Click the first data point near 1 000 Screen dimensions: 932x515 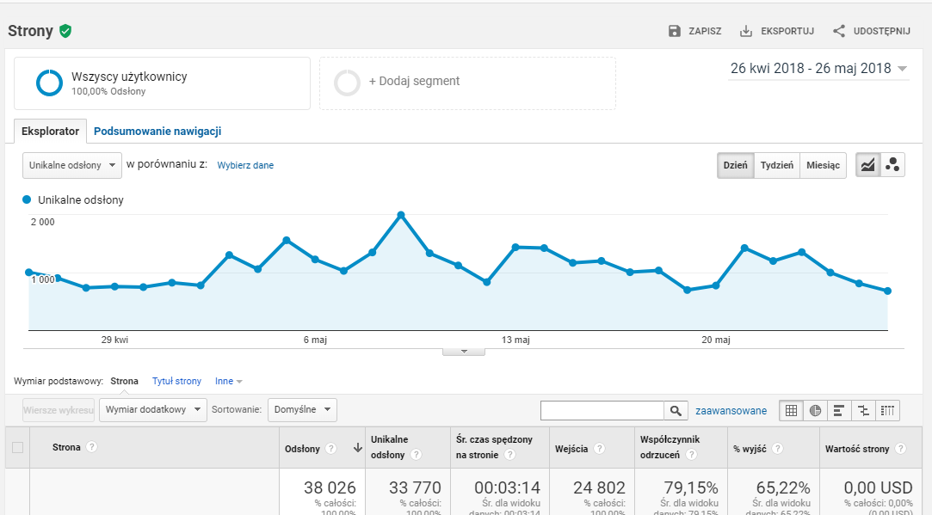pyautogui.click(x=28, y=273)
